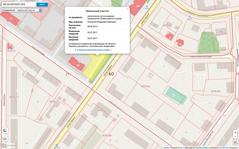
Task: Open the Leaflet attribution link
Action: coord(166,148)
